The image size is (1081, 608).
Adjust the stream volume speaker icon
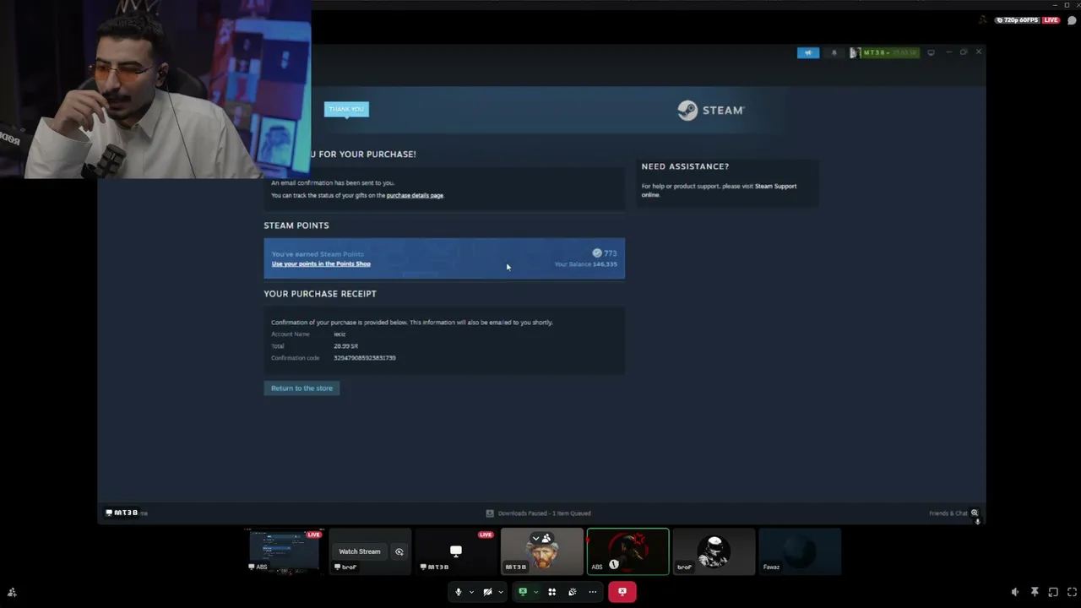click(x=1015, y=593)
